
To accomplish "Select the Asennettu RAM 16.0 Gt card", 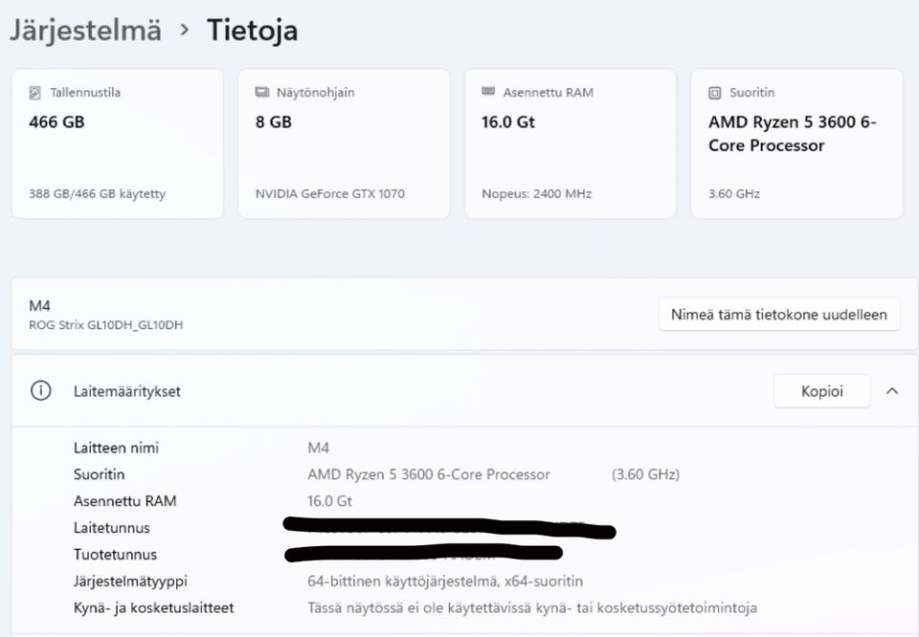I will 570,143.
